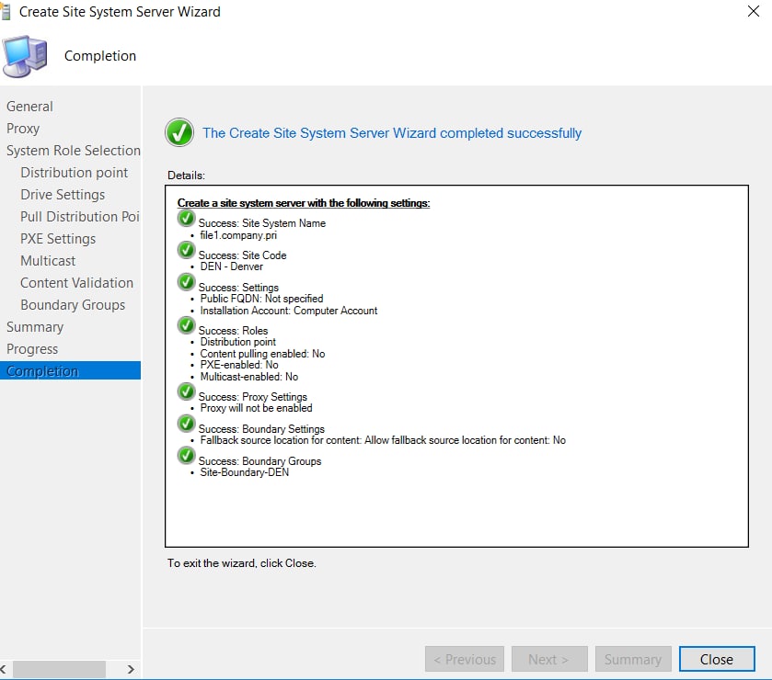Click the file1.company.pri entry
The height and width of the screenshot is (680, 772).
tap(238, 235)
